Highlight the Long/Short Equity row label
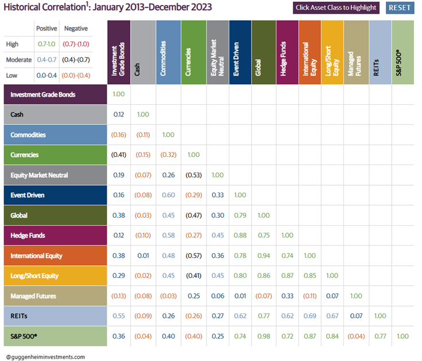The image size is (422, 361). click(x=55, y=276)
